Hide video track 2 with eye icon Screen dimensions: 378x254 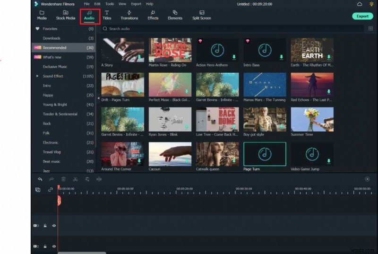click(x=54, y=246)
